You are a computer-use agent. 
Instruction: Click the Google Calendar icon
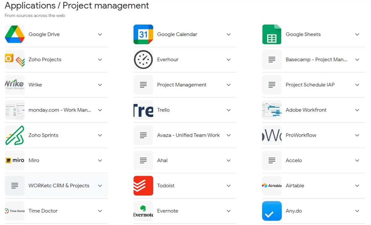[143, 34]
